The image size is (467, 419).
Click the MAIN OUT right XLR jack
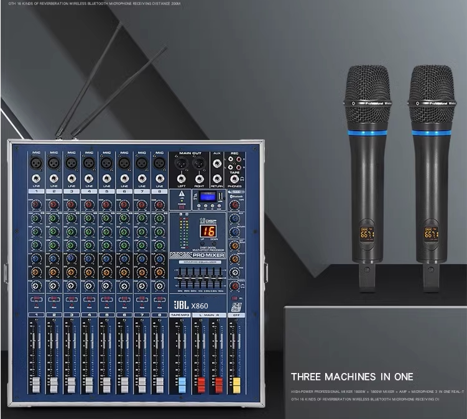[x=198, y=163]
